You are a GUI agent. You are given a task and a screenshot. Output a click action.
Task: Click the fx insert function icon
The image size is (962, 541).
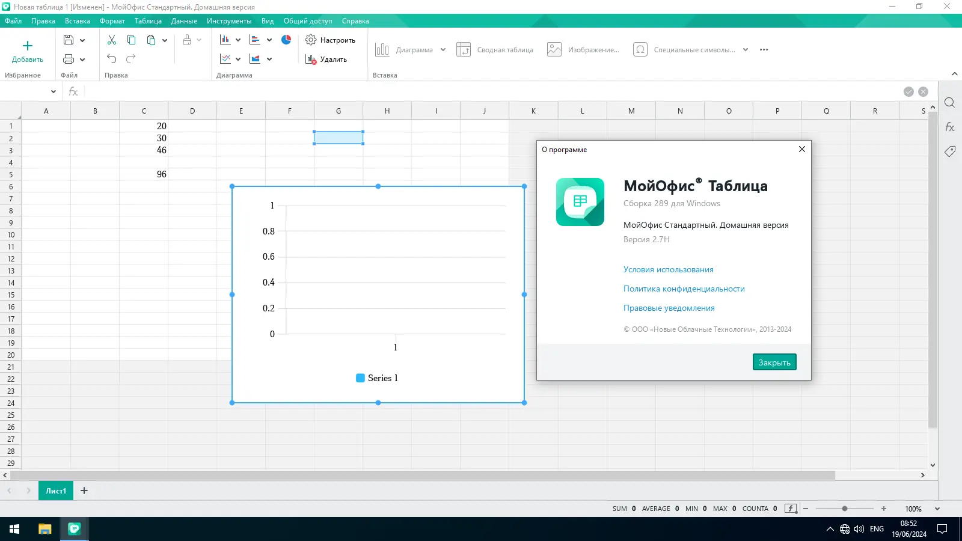tap(73, 92)
